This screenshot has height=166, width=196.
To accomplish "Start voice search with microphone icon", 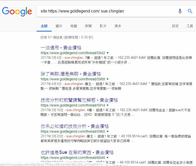I will 180,11.
